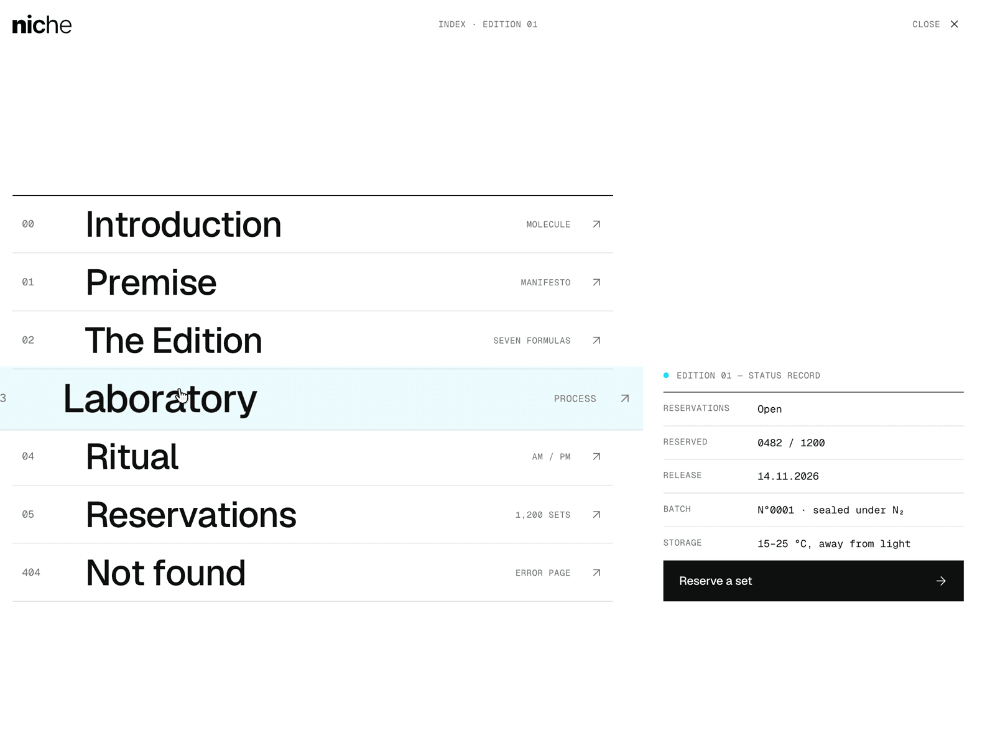Click the MANIFESTO label
This screenshot has height=746, width=995.
tap(545, 282)
